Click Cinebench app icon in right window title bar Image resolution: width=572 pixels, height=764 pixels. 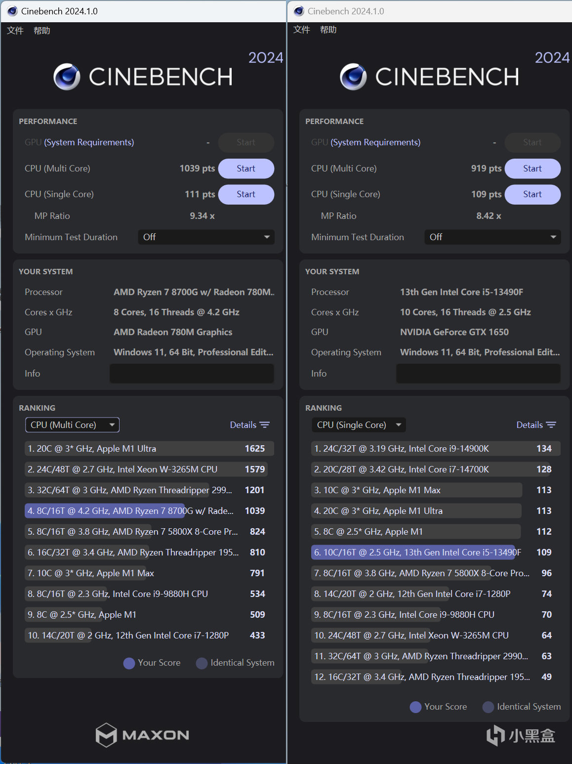point(299,11)
